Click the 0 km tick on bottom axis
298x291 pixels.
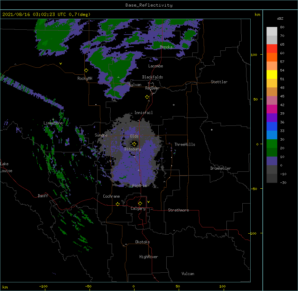[133, 286]
